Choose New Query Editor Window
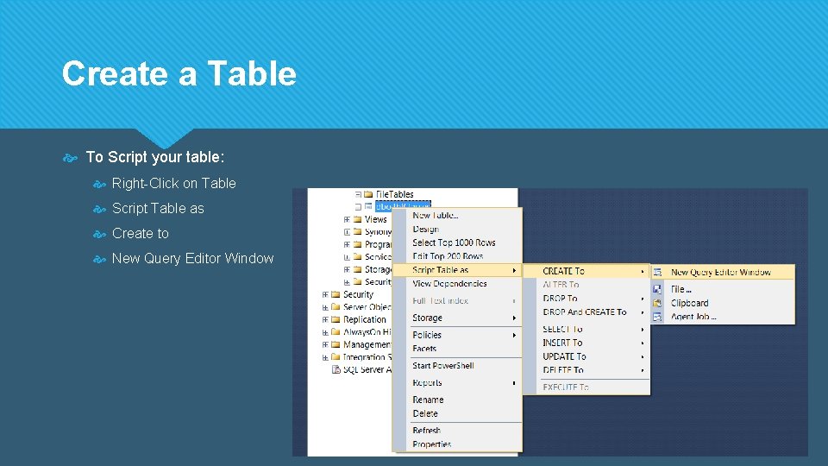828x466 pixels. (x=723, y=272)
